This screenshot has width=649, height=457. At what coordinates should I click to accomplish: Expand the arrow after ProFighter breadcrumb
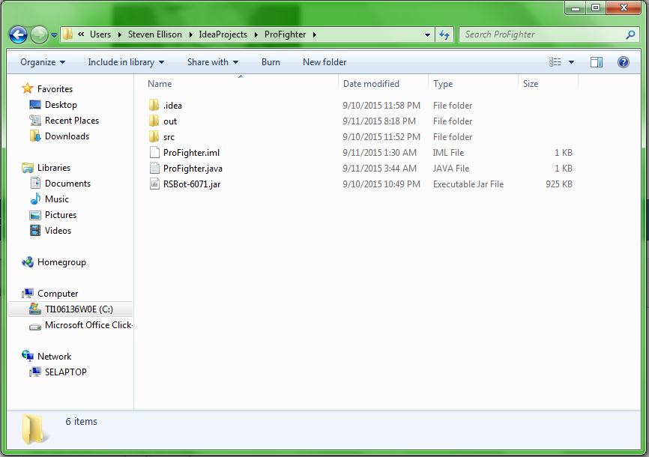[x=315, y=34]
